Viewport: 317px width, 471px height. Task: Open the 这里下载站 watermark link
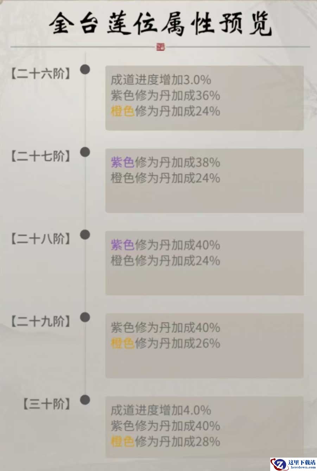[301, 464]
